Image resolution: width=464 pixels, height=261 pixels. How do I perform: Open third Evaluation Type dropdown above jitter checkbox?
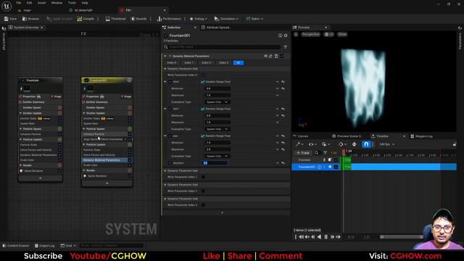(x=217, y=157)
